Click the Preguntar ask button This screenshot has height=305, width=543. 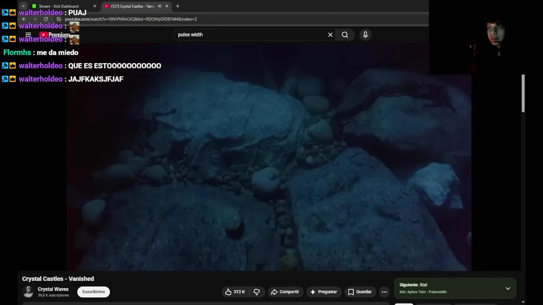click(x=323, y=292)
